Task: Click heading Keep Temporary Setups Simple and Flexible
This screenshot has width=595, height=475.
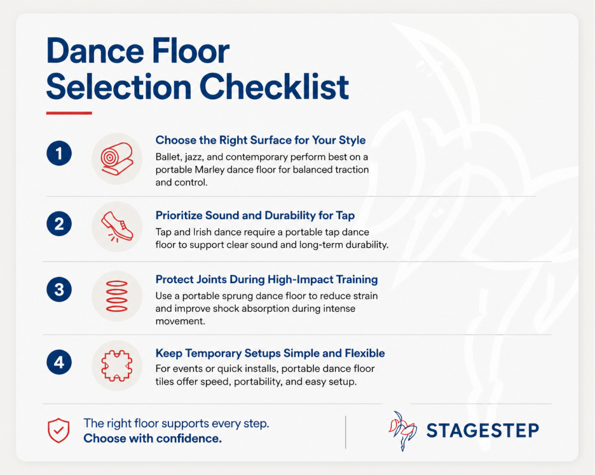Action: 270,353
